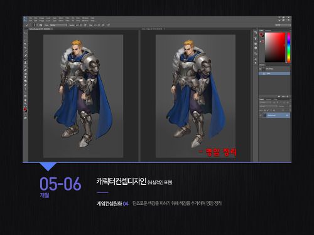The image size is (314, 235).
Task: Select the Blur tool
Action: point(26,77)
